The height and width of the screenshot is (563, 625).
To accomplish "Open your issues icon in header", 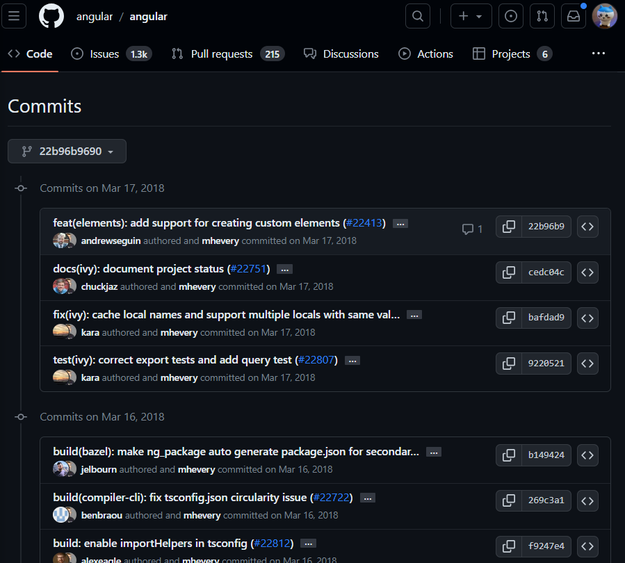I will click(x=510, y=16).
